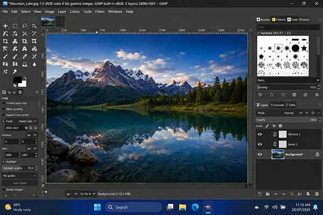Open status bar px unit dropdown
Screen dimensions: 323x215
(x=72, y=194)
